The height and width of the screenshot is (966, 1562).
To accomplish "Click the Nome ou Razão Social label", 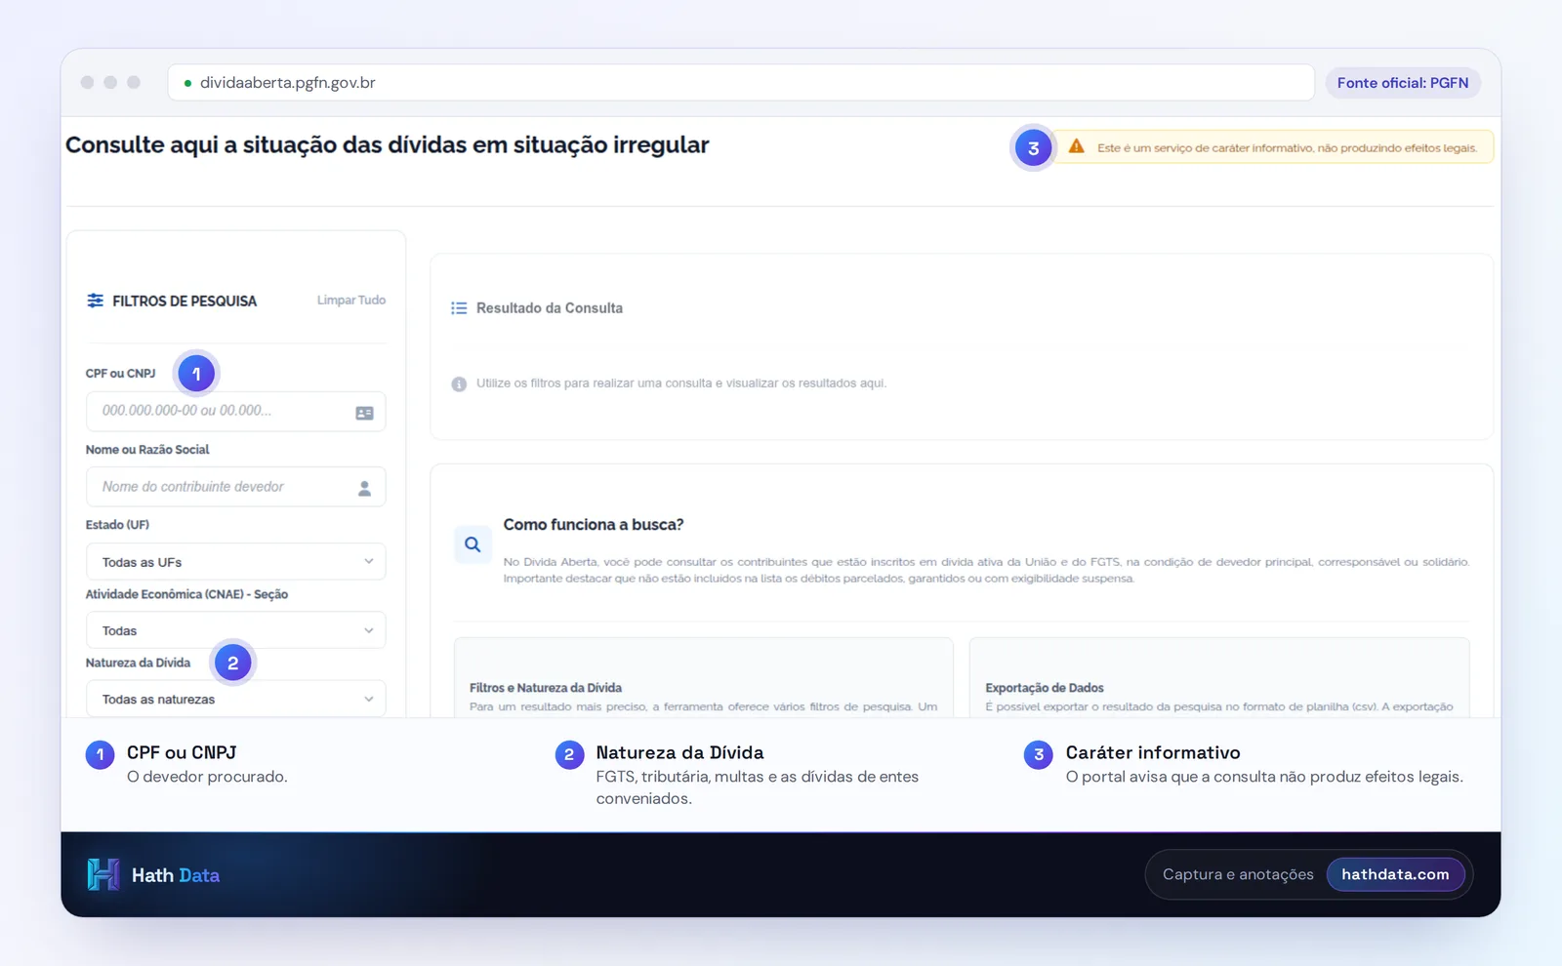I will coord(147,450).
